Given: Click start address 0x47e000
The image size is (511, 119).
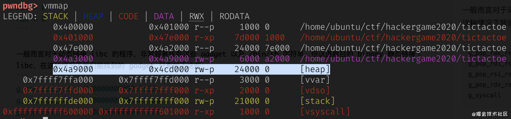Looking at the screenshot, I should [73, 48].
